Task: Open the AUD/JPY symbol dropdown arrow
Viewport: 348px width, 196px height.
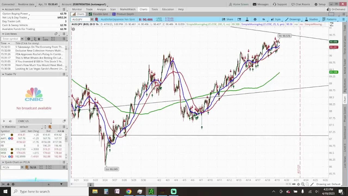Action: click(x=92, y=19)
